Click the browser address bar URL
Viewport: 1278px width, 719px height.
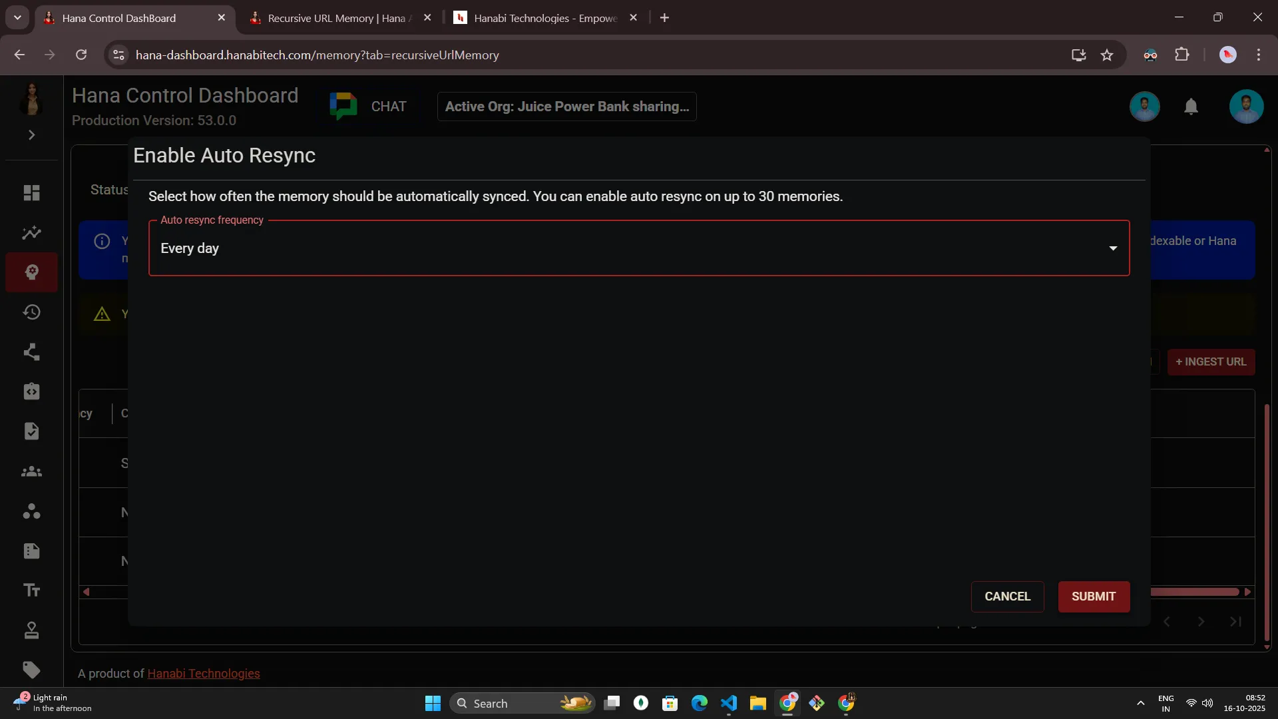click(x=317, y=55)
